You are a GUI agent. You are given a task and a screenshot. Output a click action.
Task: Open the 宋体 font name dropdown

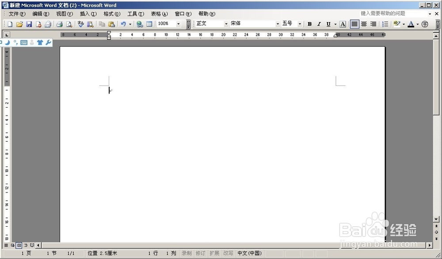point(278,24)
